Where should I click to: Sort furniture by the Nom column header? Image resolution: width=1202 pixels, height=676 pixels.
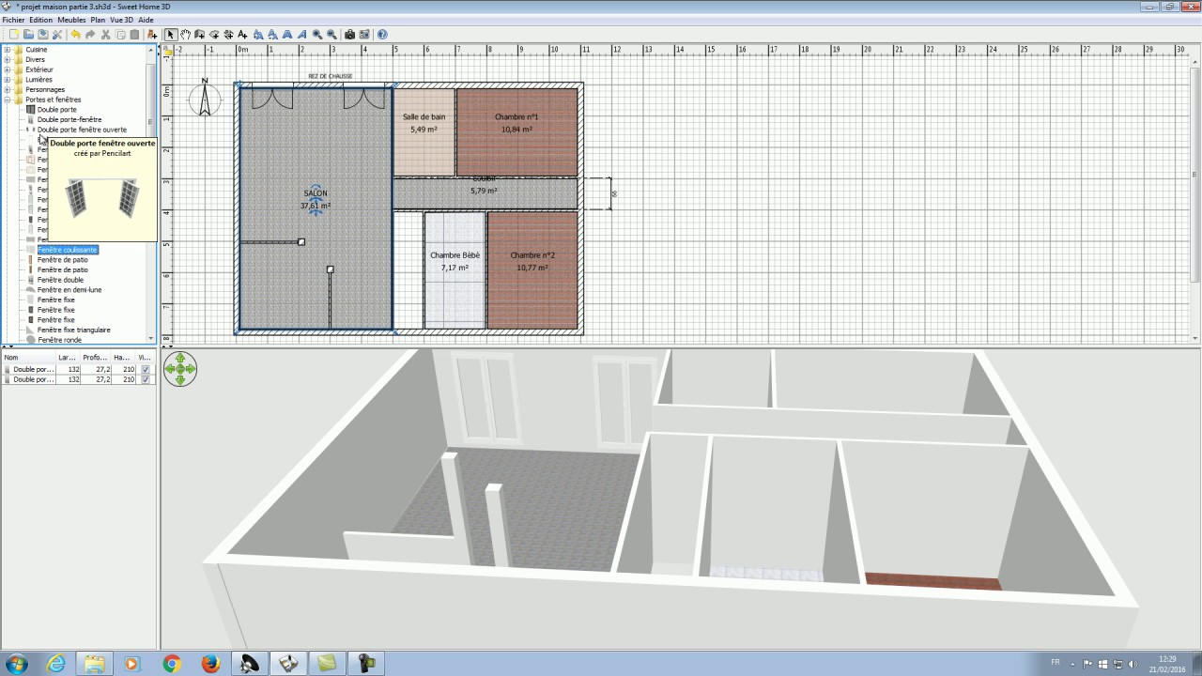[x=28, y=358]
